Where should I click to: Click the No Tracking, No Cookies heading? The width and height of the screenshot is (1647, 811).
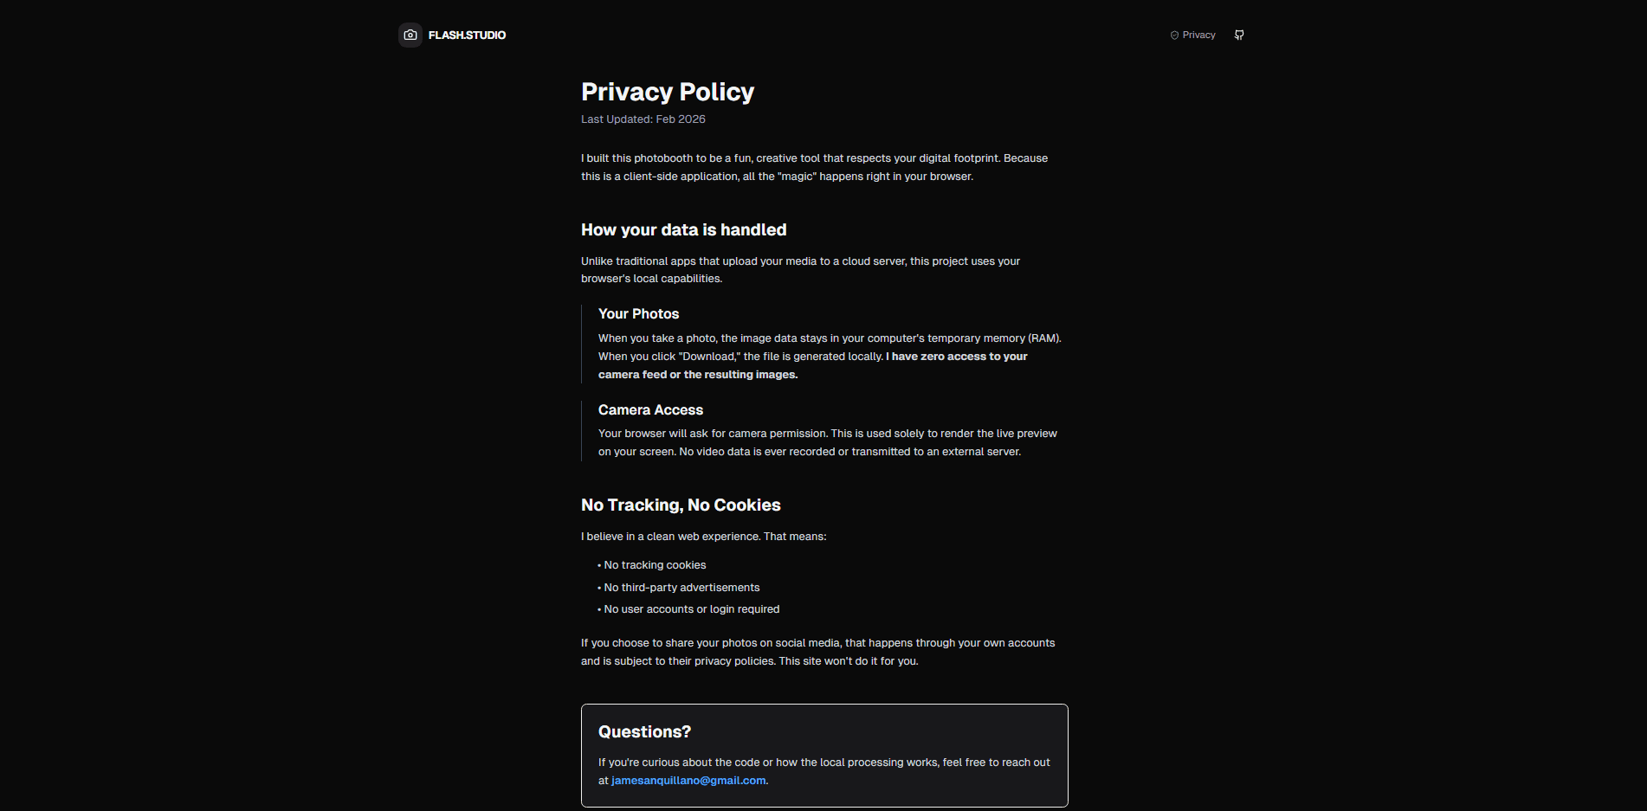(x=681, y=505)
